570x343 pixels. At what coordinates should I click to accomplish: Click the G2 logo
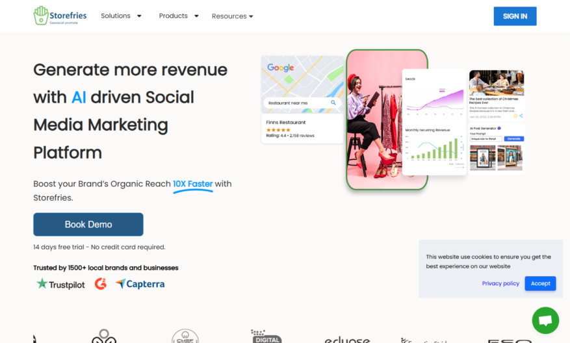100,284
